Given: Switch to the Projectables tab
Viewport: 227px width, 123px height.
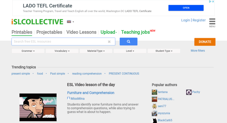Looking at the screenshot, I should pyautogui.click(x=49, y=32).
